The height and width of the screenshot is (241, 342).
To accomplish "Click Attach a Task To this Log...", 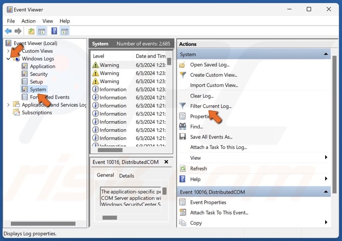I will coord(218,147).
